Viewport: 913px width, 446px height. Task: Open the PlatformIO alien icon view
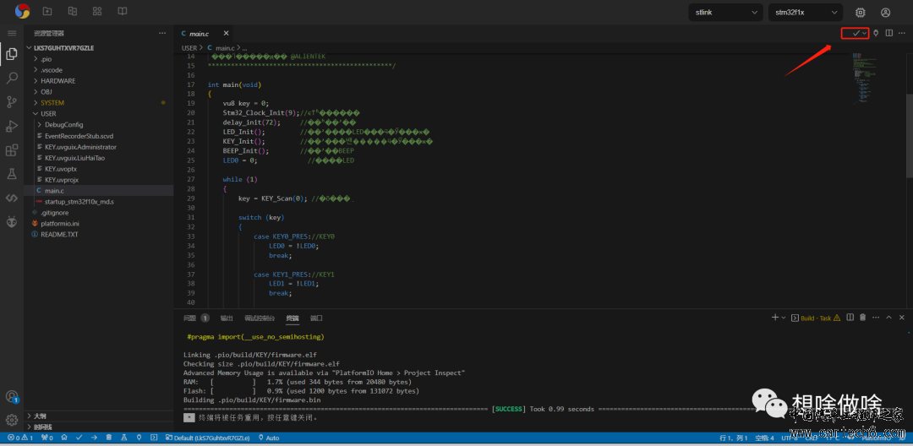pos(12,221)
